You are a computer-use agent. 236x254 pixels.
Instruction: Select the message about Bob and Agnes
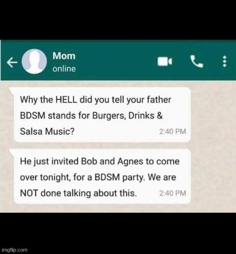coord(102,176)
